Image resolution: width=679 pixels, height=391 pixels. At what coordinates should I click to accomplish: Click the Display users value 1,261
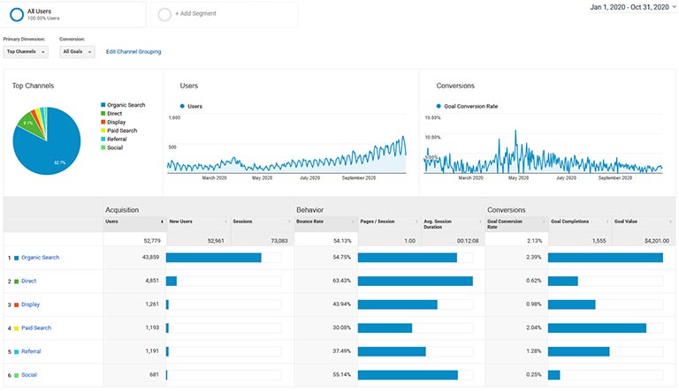152,305
